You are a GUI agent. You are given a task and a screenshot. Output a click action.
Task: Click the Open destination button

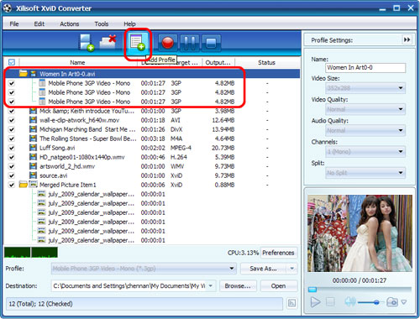tap(278, 285)
